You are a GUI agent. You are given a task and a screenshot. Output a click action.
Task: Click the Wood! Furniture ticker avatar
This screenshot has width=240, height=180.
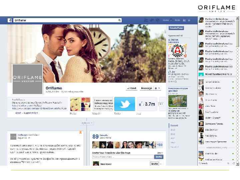201,75
